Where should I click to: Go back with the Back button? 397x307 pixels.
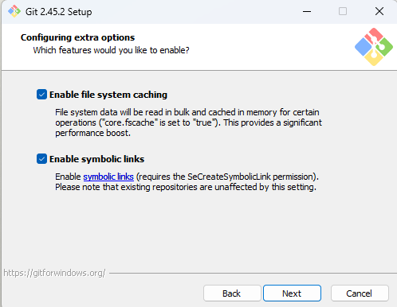click(x=232, y=293)
